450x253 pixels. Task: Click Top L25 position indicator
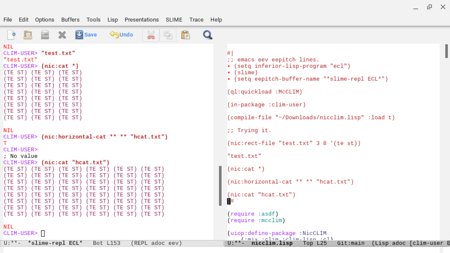pyautogui.click(x=315, y=243)
